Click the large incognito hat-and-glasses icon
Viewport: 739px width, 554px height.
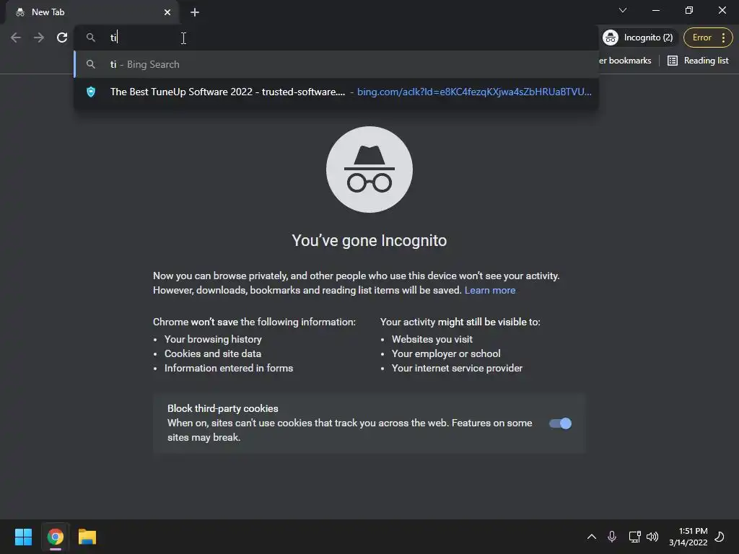[x=369, y=170]
